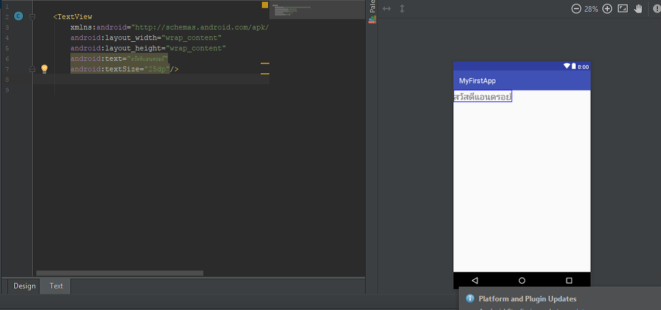Click the code minimap thumbnail
This screenshot has width=661, height=310.
pos(292,10)
